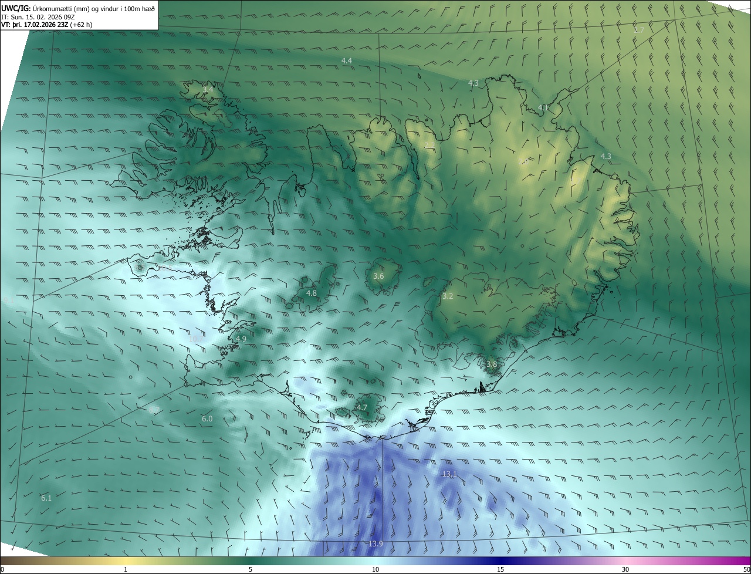Select the "VT: þri. 17.02.2026 23Z (+62 h)" line
The height and width of the screenshot is (574, 751).
pyautogui.click(x=46, y=25)
